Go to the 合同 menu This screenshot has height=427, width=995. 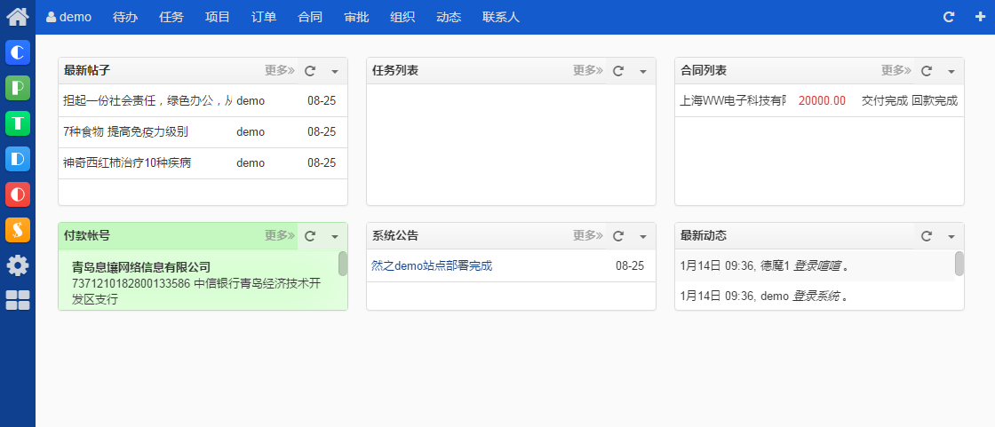pos(310,17)
